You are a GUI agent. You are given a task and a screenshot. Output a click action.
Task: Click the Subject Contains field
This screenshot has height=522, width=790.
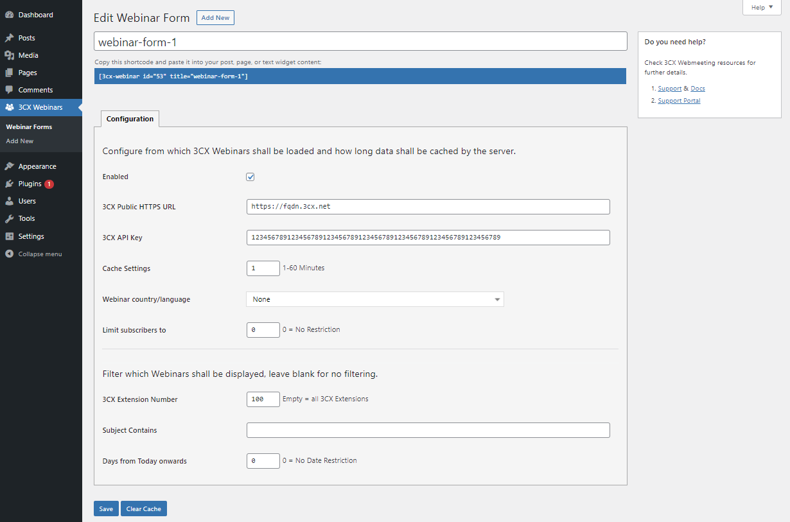[428, 430]
